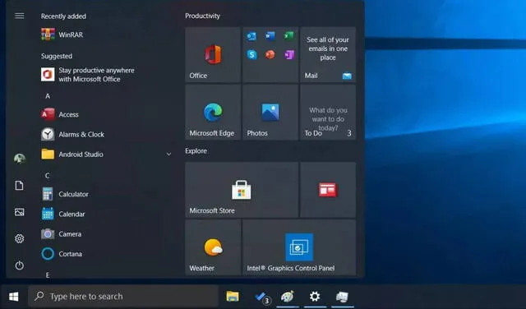Viewport: 526px width, 309px height.
Task: Open the Mail tile
Action: pyautogui.click(x=328, y=55)
